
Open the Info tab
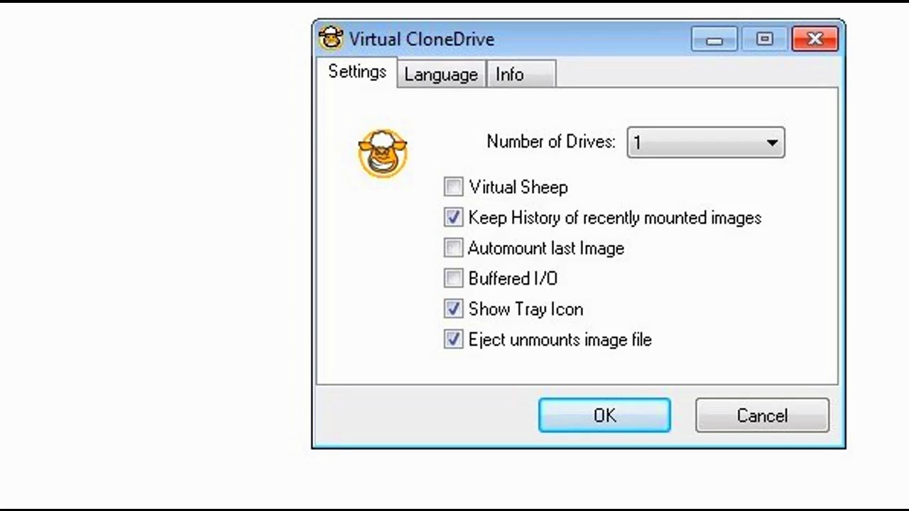click(x=510, y=75)
